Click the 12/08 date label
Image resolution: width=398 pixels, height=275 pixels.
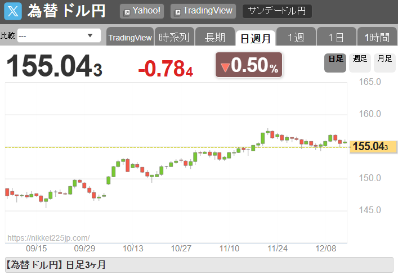pos(325,249)
